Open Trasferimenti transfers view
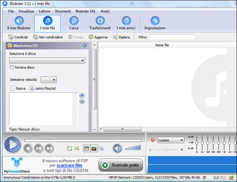This screenshot has width=237, height=182. [100, 23]
